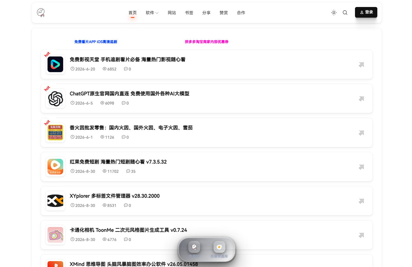Open the ChatGPT原生官网国内直连 post title

point(129,94)
